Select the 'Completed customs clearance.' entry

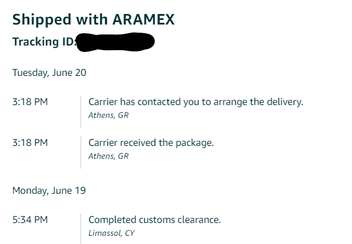tap(155, 219)
